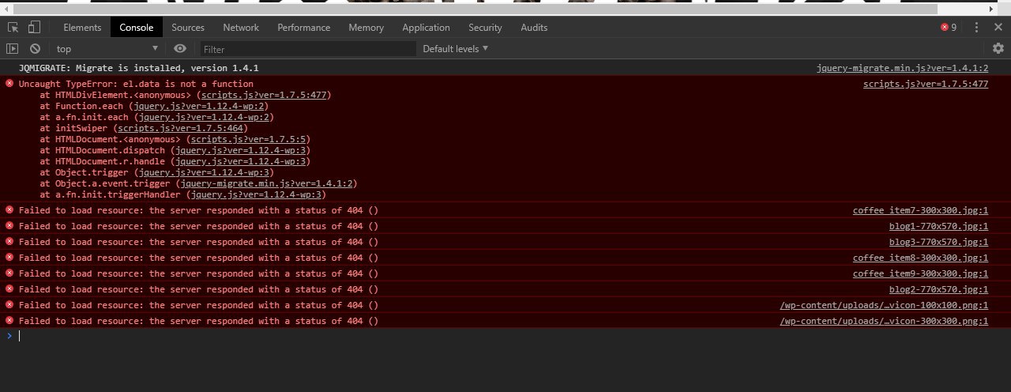The width and height of the screenshot is (1011, 392).
Task: Open the Application tab
Action: click(426, 28)
